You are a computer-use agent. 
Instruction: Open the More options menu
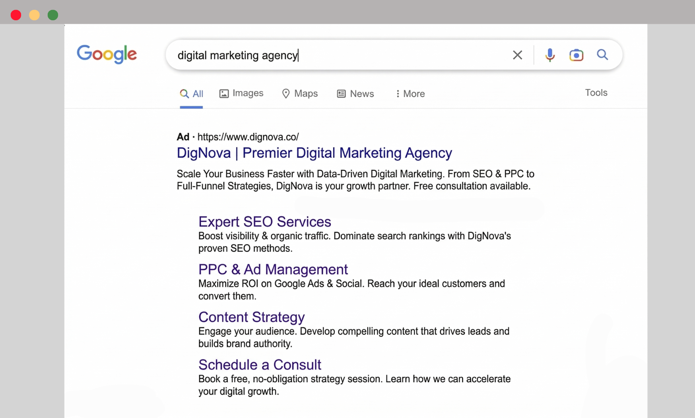[x=410, y=94]
